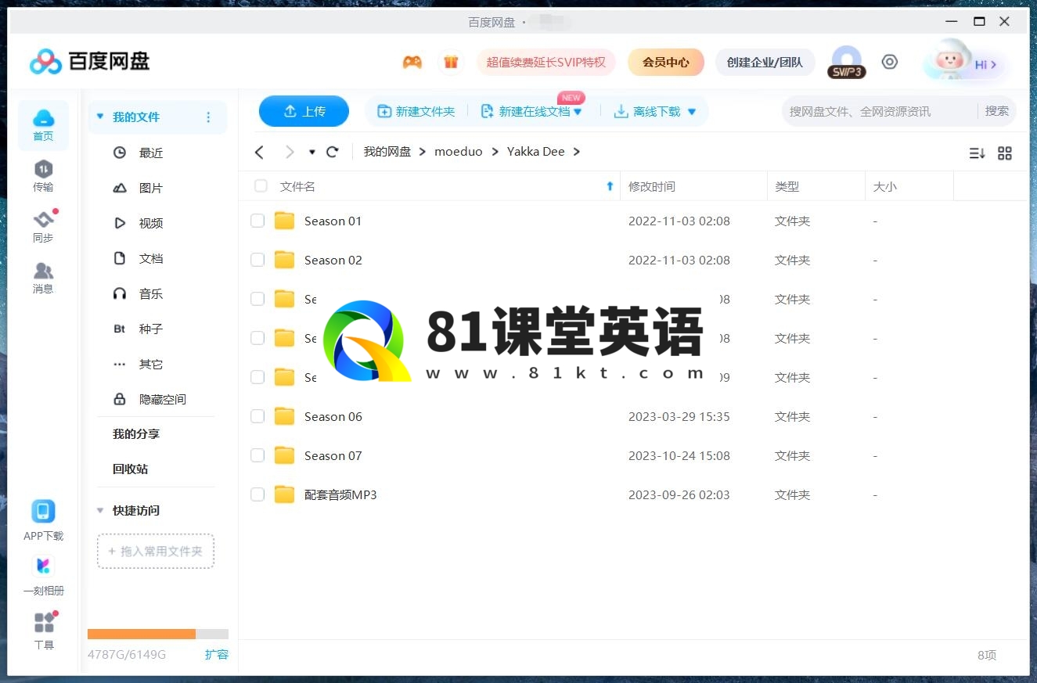Focus the 搜网盘文件 search field
Image resolution: width=1037 pixels, height=683 pixels.
[x=880, y=111]
